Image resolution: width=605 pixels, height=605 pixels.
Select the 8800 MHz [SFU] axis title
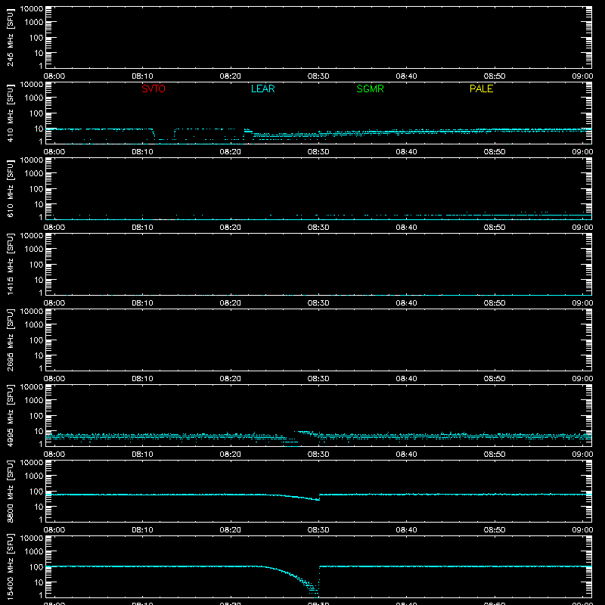coord(10,491)
